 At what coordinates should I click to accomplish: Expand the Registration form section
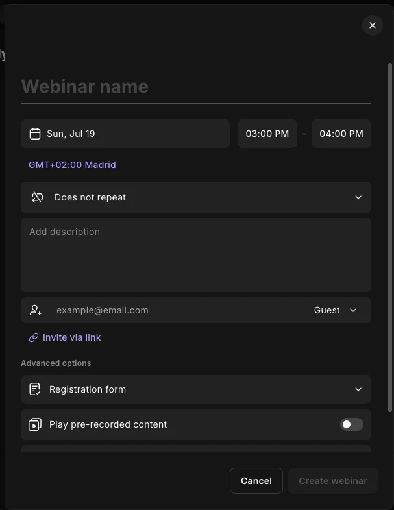click(x=196, y=389)
